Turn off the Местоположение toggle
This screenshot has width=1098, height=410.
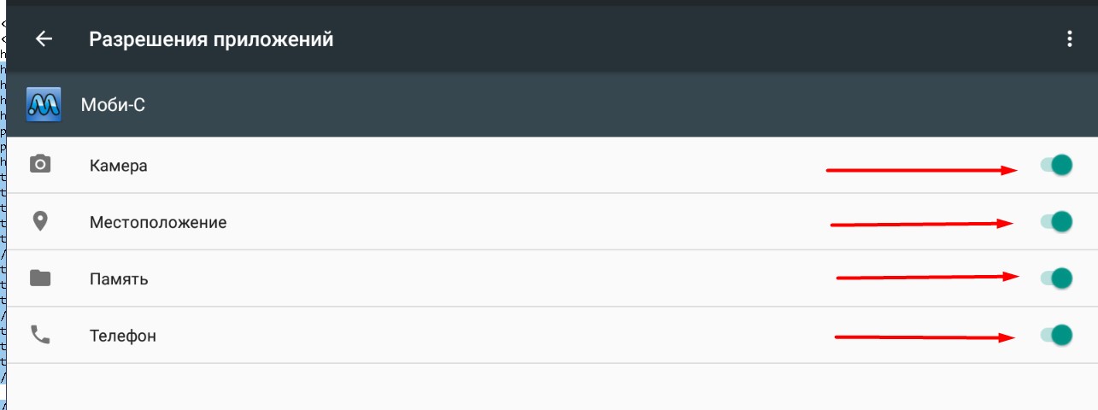click(1056, 221)
